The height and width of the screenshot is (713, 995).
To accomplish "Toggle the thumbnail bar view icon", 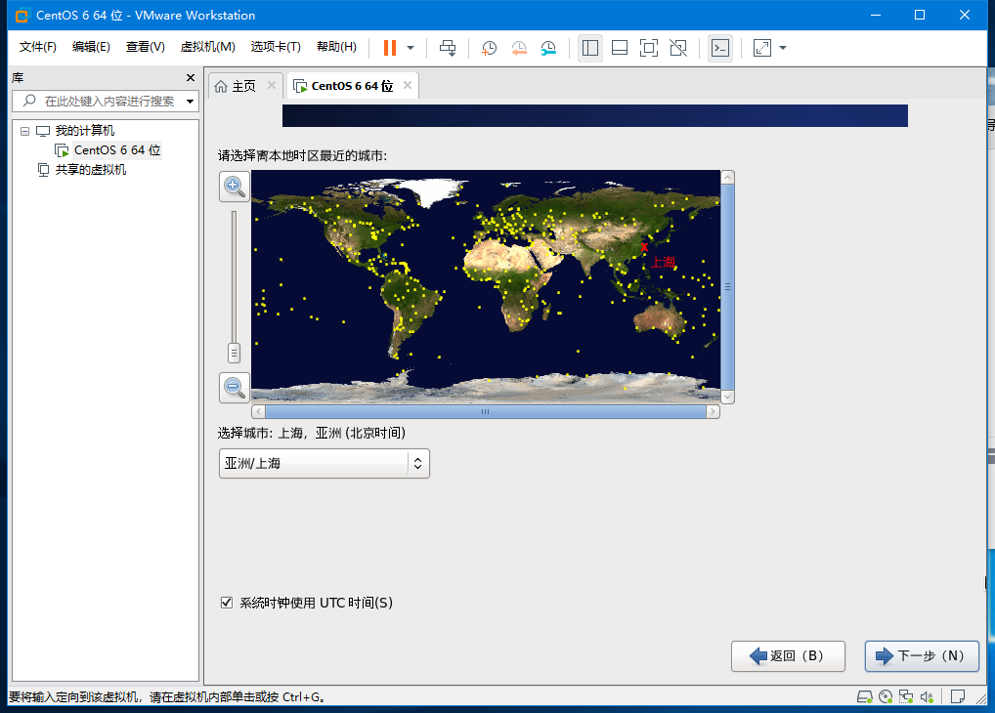I will tap(620, 47).
